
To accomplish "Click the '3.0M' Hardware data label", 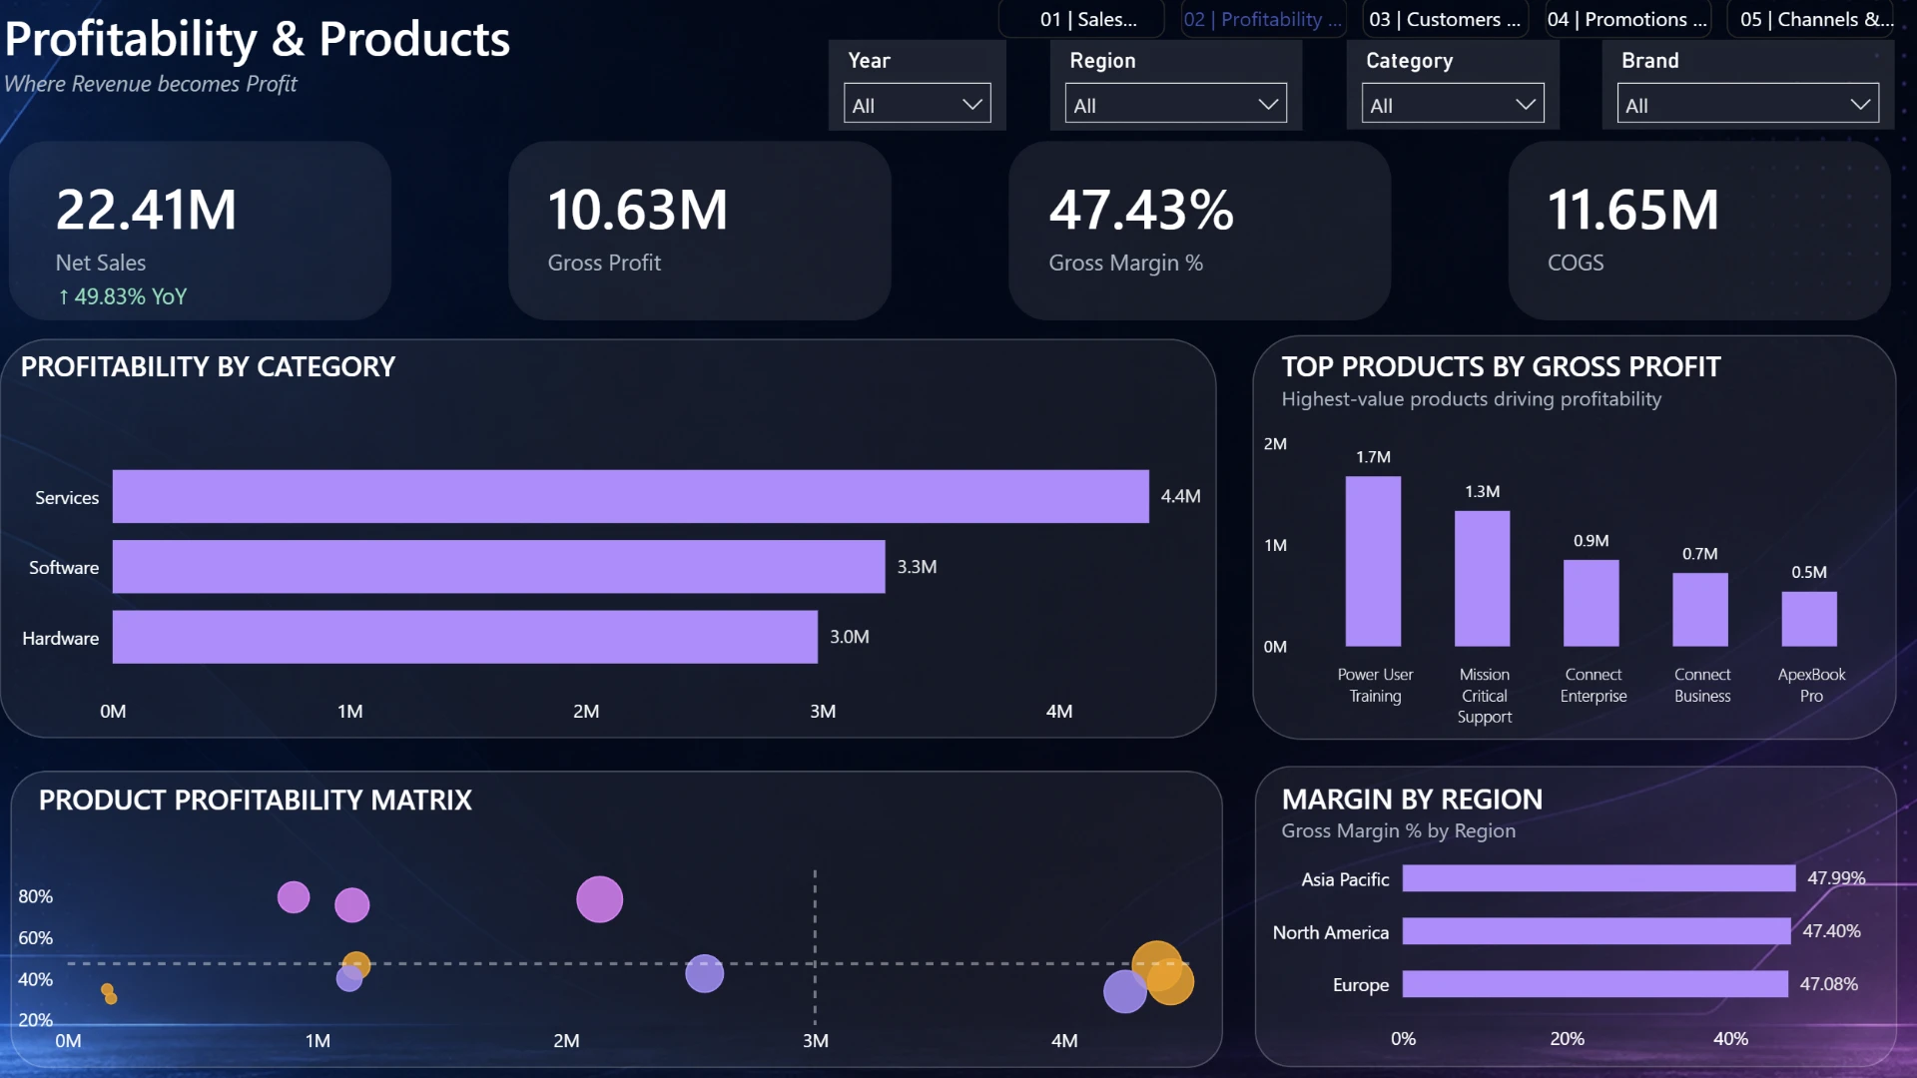I will (x=850, y=637).
